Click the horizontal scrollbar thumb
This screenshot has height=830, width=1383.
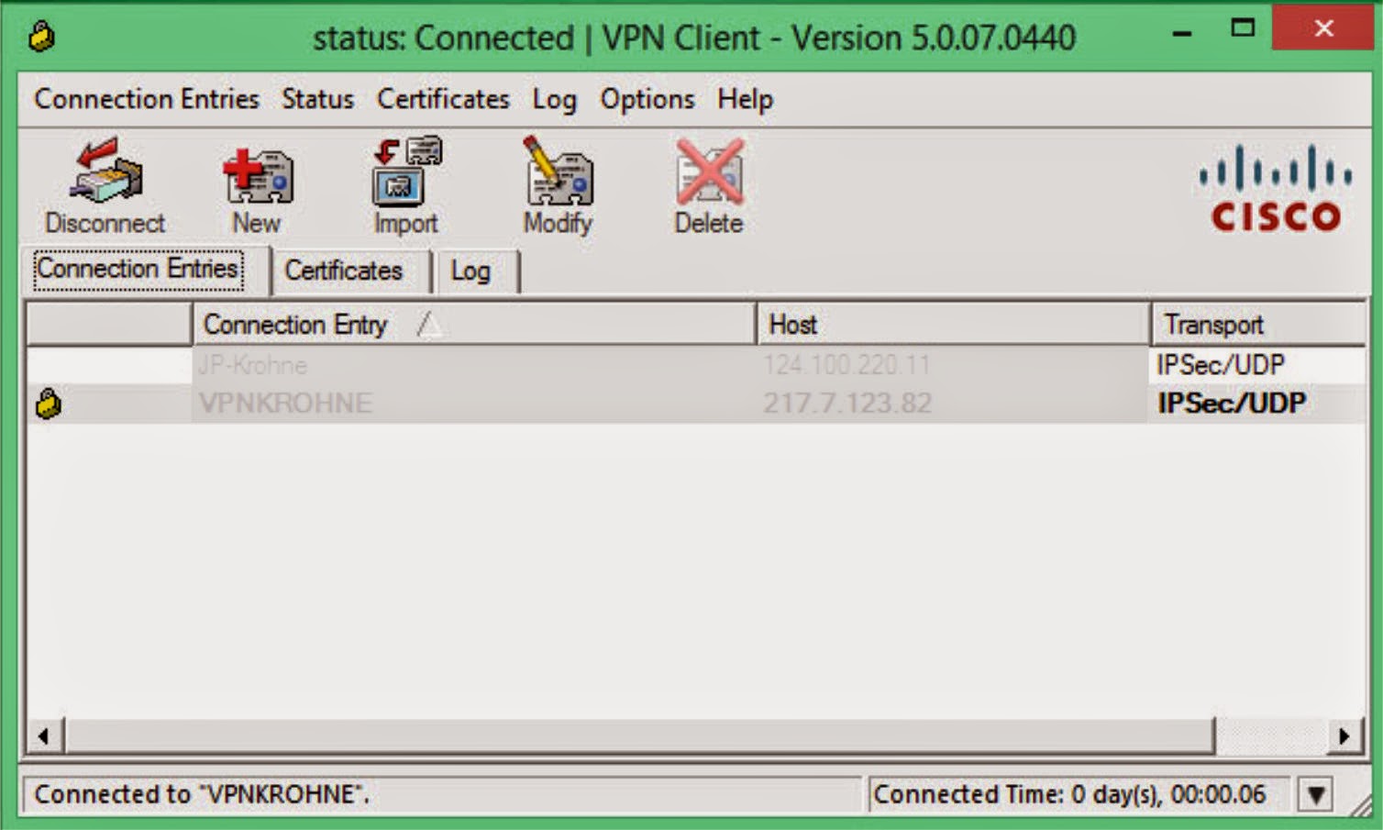click(x=639, y=736)
